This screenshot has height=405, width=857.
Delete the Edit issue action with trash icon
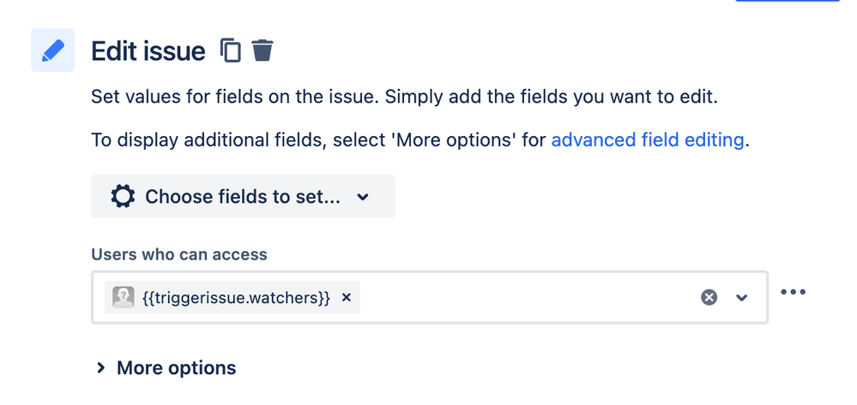(x=263, y=51)
